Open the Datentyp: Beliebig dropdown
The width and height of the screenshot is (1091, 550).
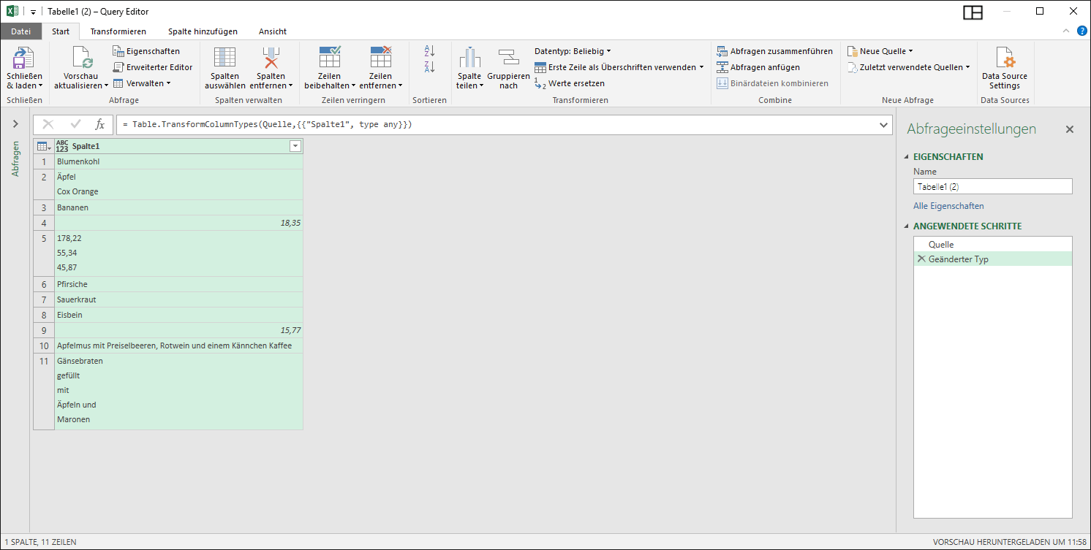[x=573, y=51]
